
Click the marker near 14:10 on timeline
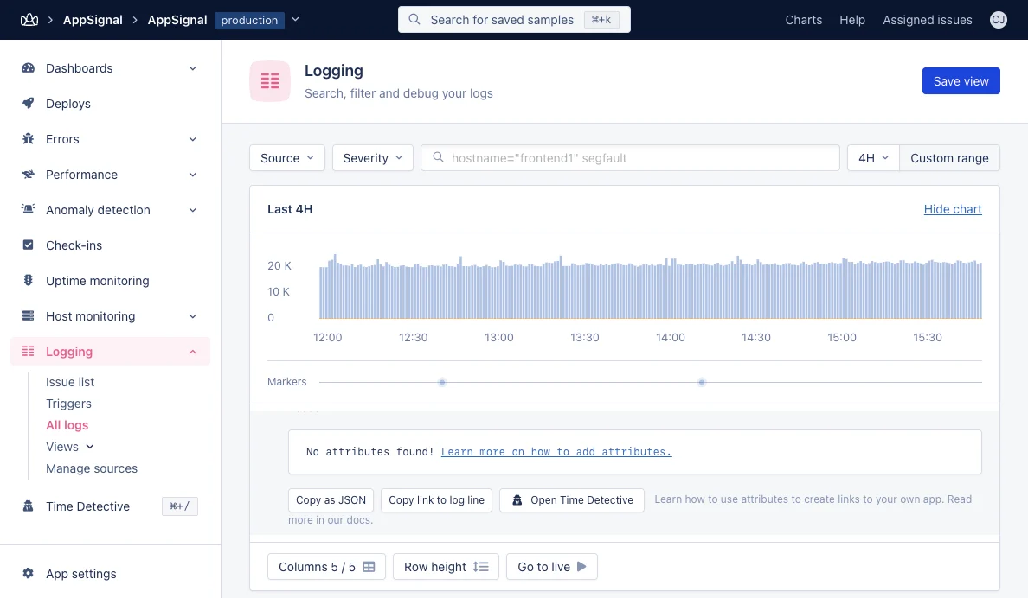tap(702, 382)
